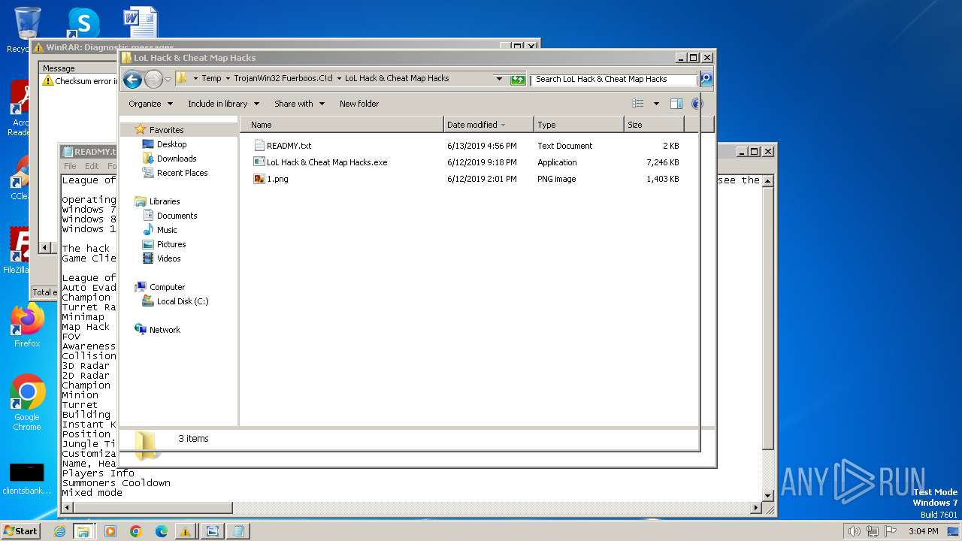
Task: Click Windows Explorer taskbar icon
Action: [83, 531]
